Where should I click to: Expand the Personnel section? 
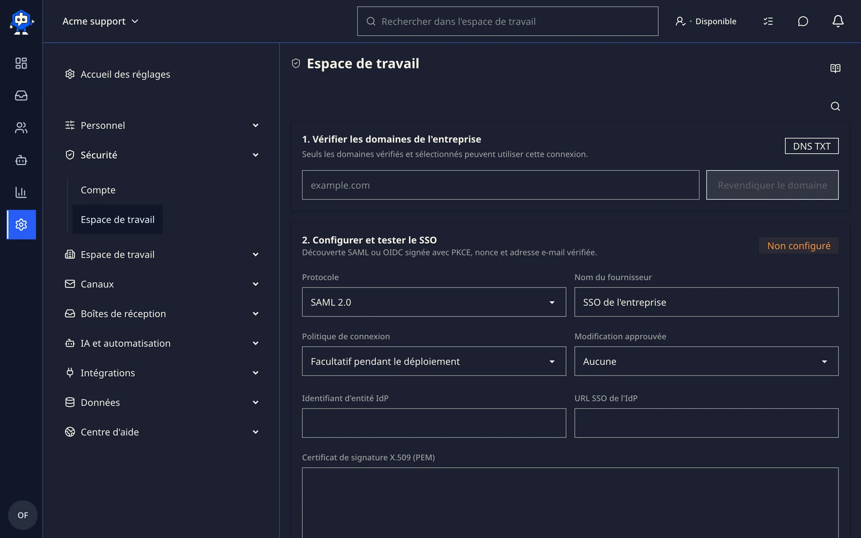coord(162,126)
